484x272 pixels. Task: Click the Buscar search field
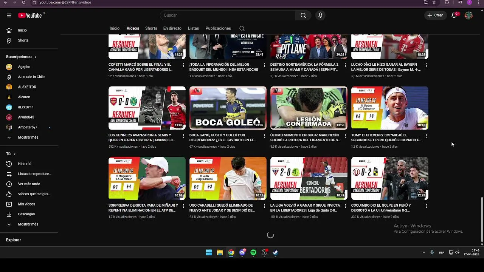click(228, 15)
